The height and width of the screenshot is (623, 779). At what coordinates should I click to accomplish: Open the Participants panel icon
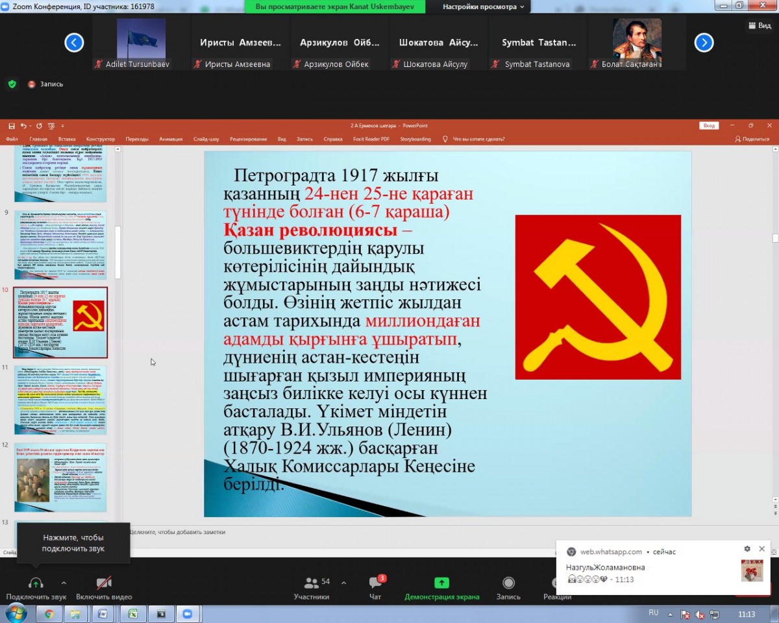(x=312, y=583)
